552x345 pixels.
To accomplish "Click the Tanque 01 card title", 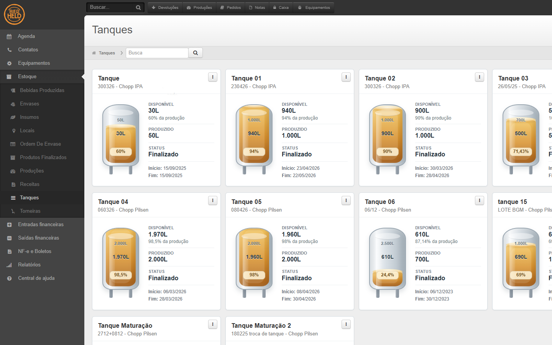I will tap(246, 78).
